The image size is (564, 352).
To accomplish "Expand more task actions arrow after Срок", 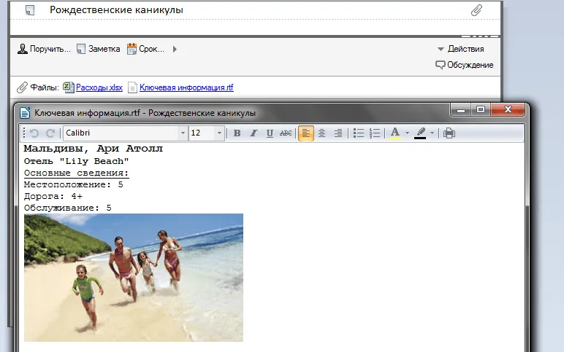I will click(x=175, y=50).
